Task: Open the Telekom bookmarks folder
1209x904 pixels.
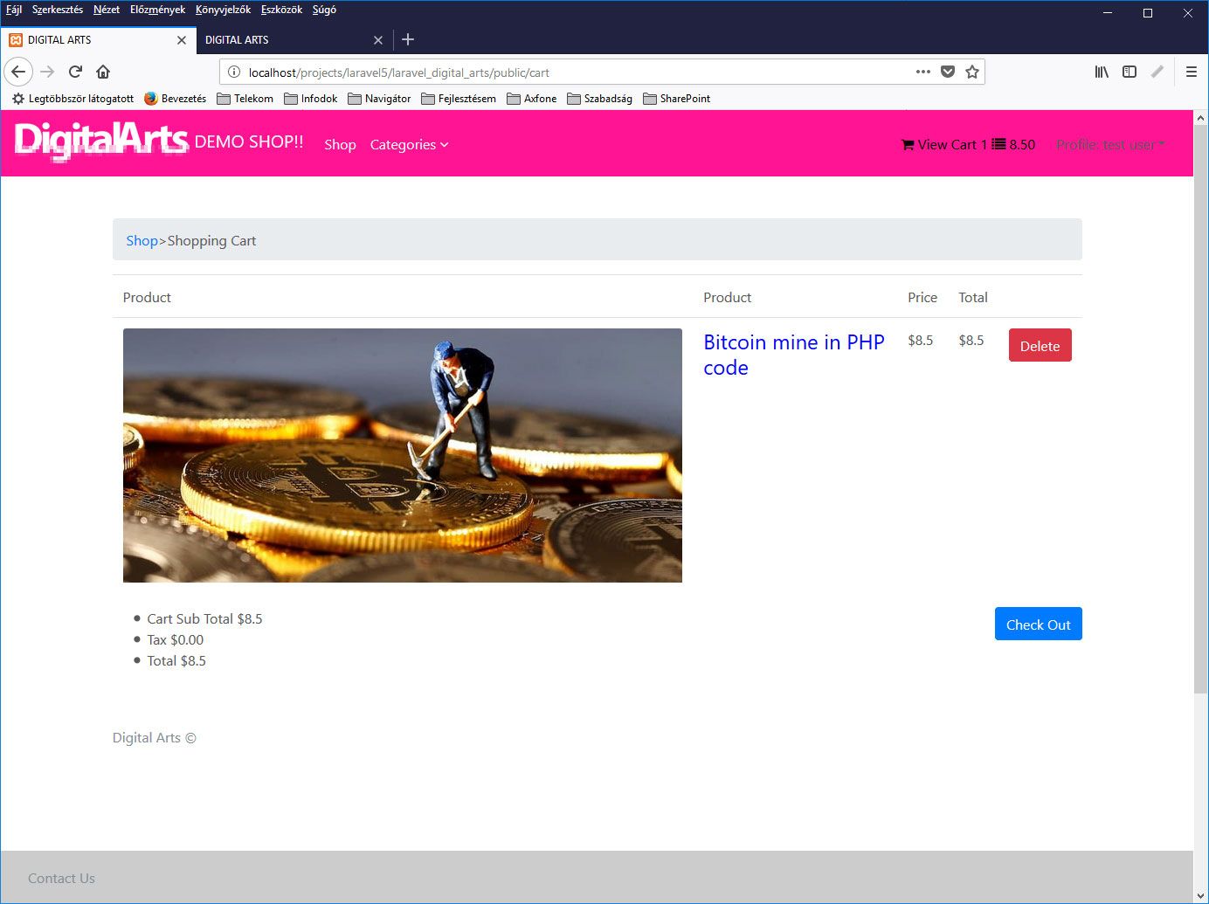Action: tap(245, 99)
